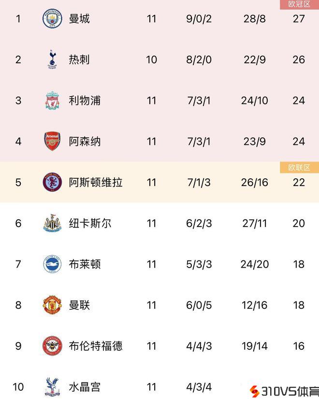Click the 欧冠区 zone label
This screenshot has width=319, height=399.
coord(299,4)
